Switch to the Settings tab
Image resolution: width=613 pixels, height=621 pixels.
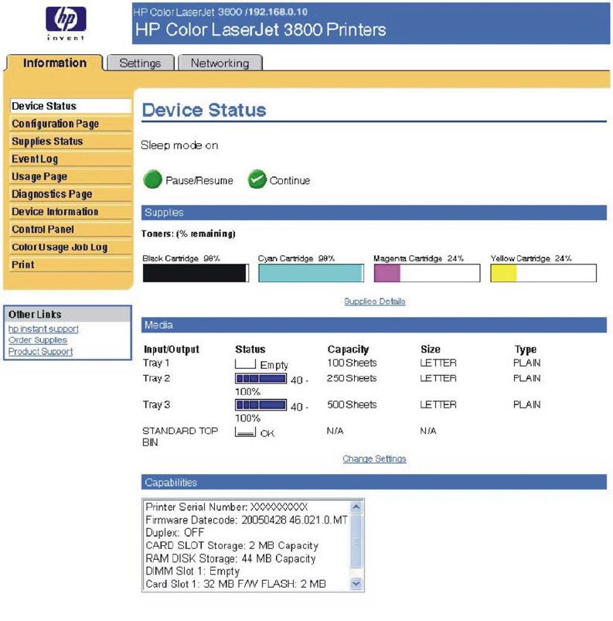pos(140,63)
